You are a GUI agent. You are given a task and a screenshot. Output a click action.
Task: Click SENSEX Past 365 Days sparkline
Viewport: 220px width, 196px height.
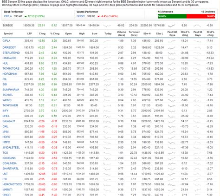point(172,26)
